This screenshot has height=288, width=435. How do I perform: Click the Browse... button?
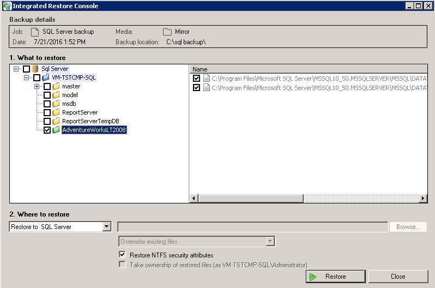pos(408,227)
